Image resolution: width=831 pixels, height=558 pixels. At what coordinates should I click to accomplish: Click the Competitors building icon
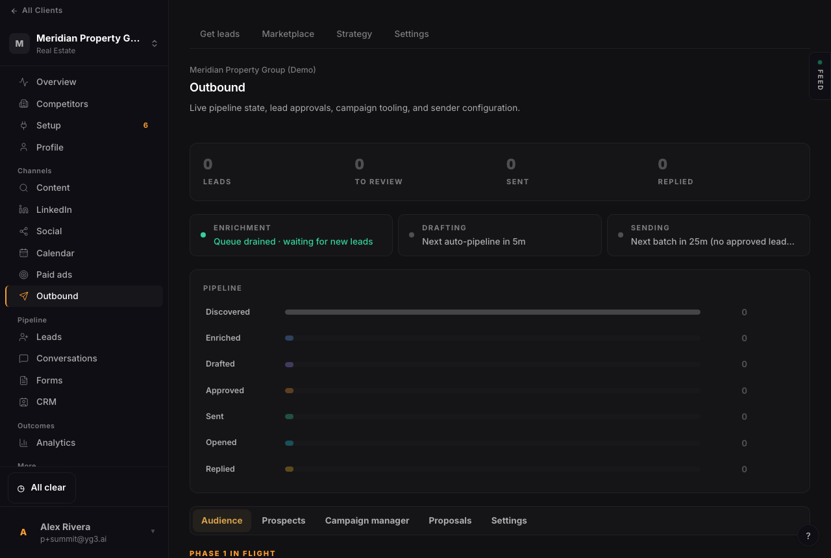pos(24,104)
